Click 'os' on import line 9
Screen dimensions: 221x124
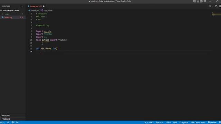coord(45,37)
